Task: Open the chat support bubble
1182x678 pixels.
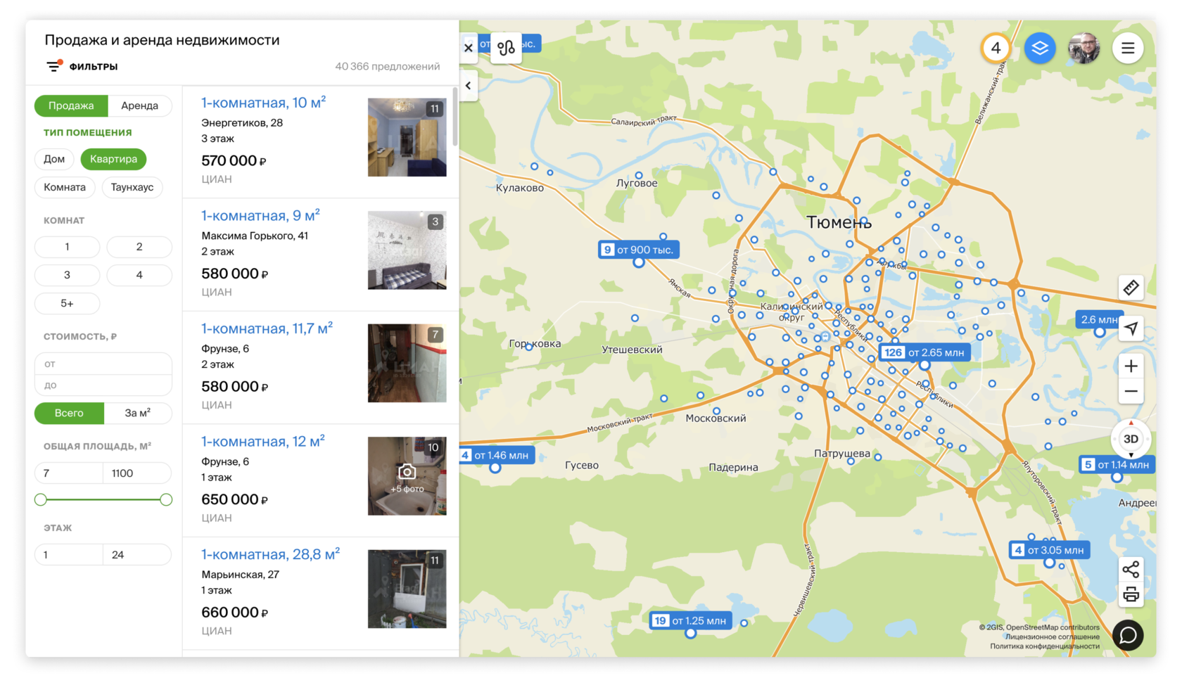Action: point(1128,635)
